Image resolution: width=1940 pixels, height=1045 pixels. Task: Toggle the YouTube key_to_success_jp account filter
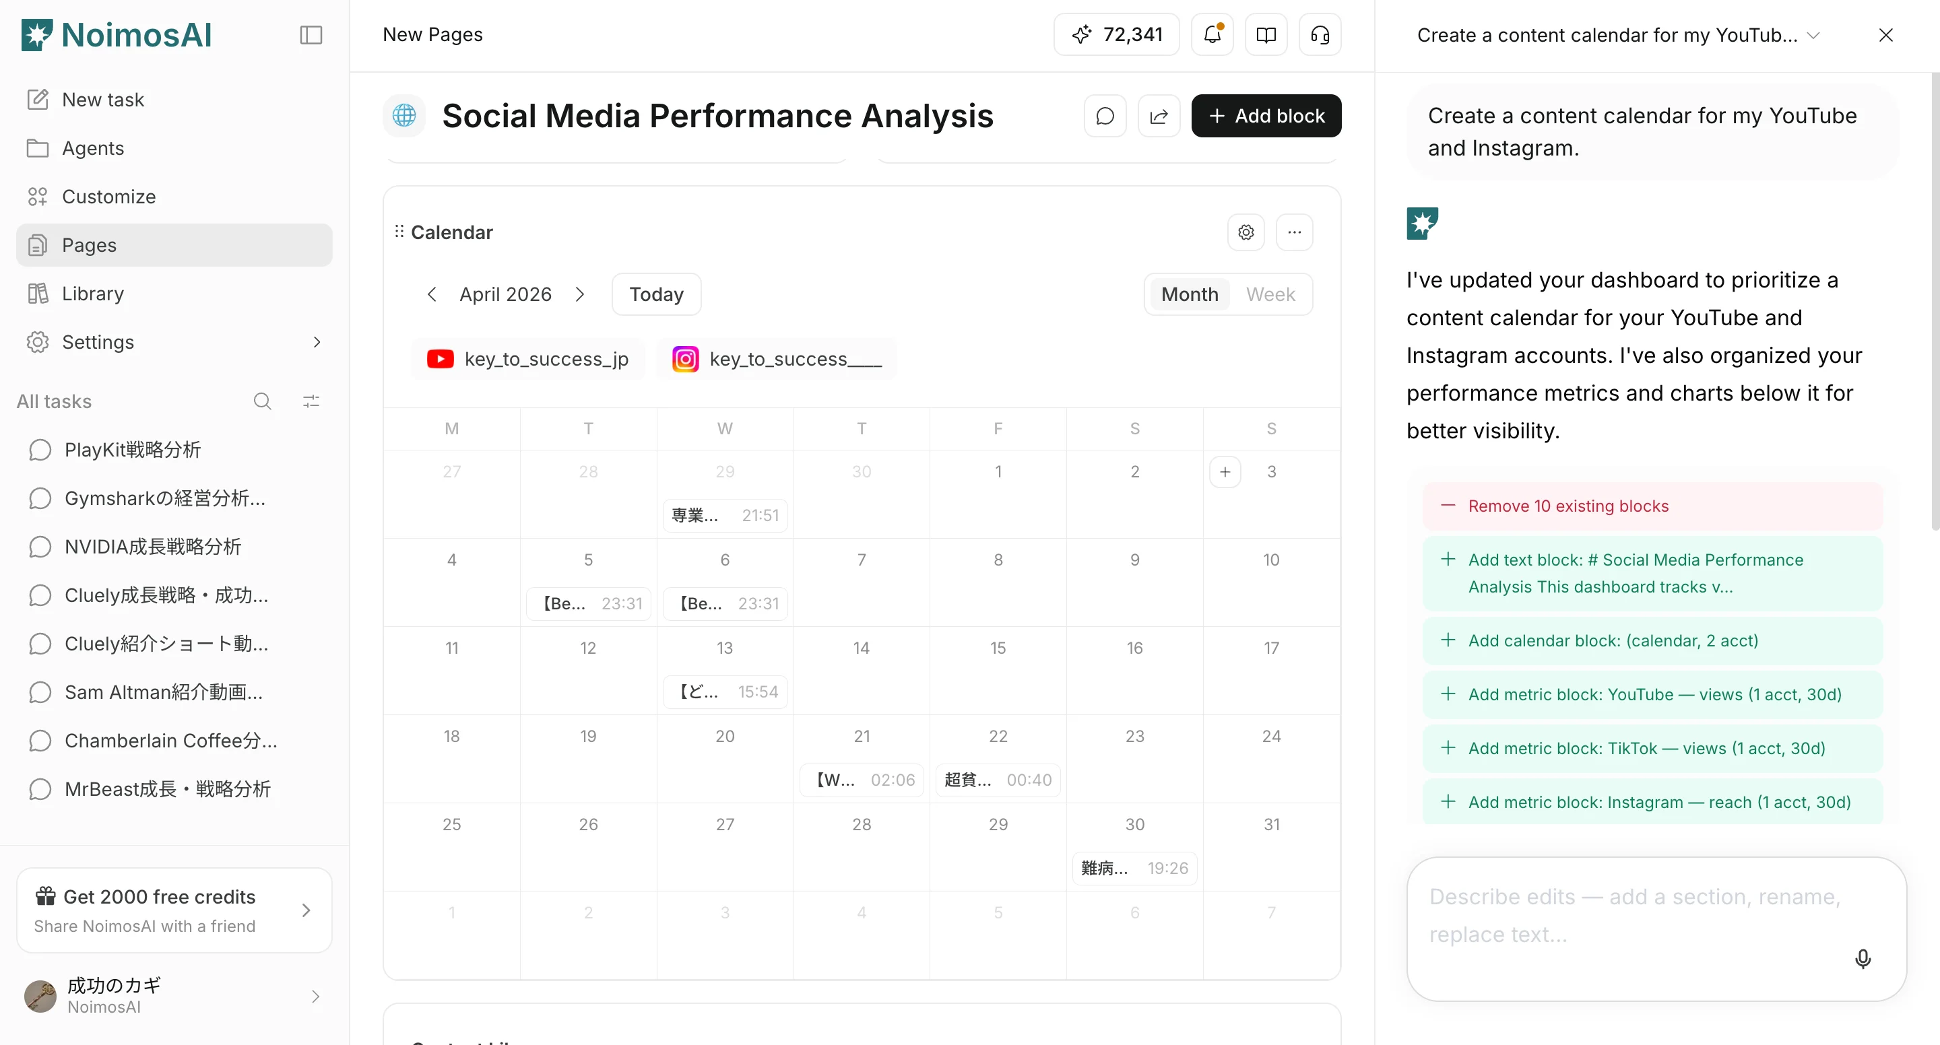point(529,358)
